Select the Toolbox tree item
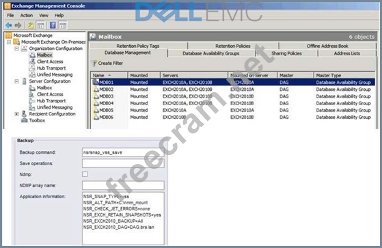 37,120
